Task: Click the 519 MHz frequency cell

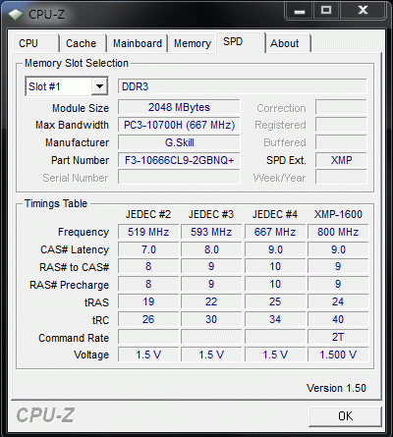Action: pyautogui.click(x=148, y=232)
